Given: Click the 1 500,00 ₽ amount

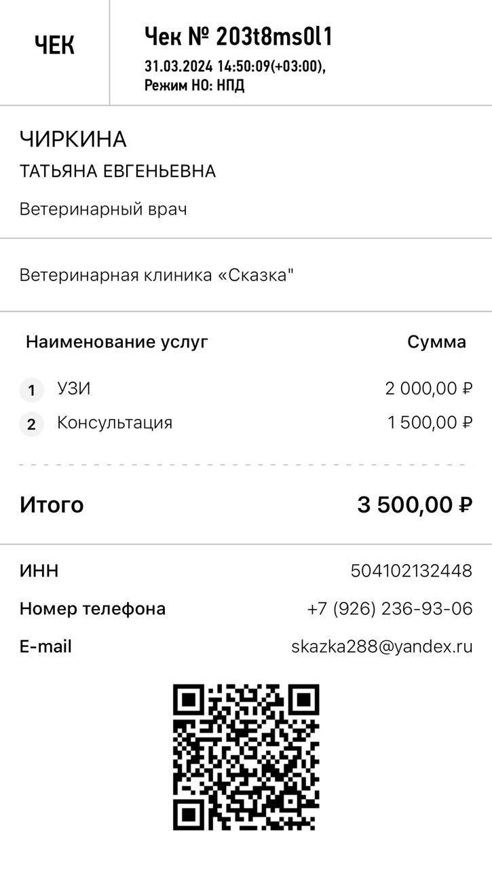Looking at the screenshot, I should (430, 422).
